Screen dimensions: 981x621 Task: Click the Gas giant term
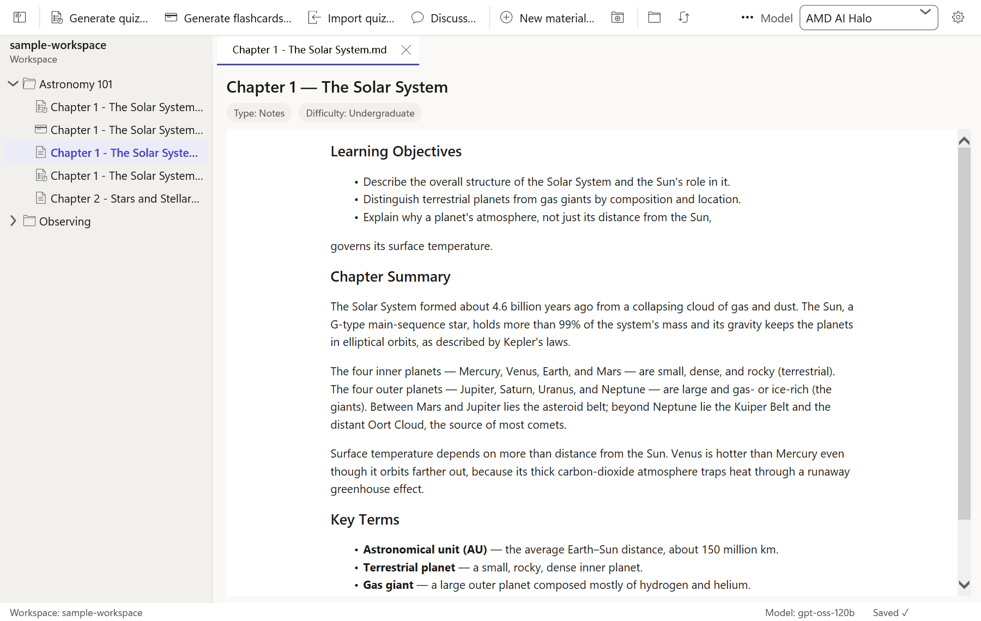point(389,585)
